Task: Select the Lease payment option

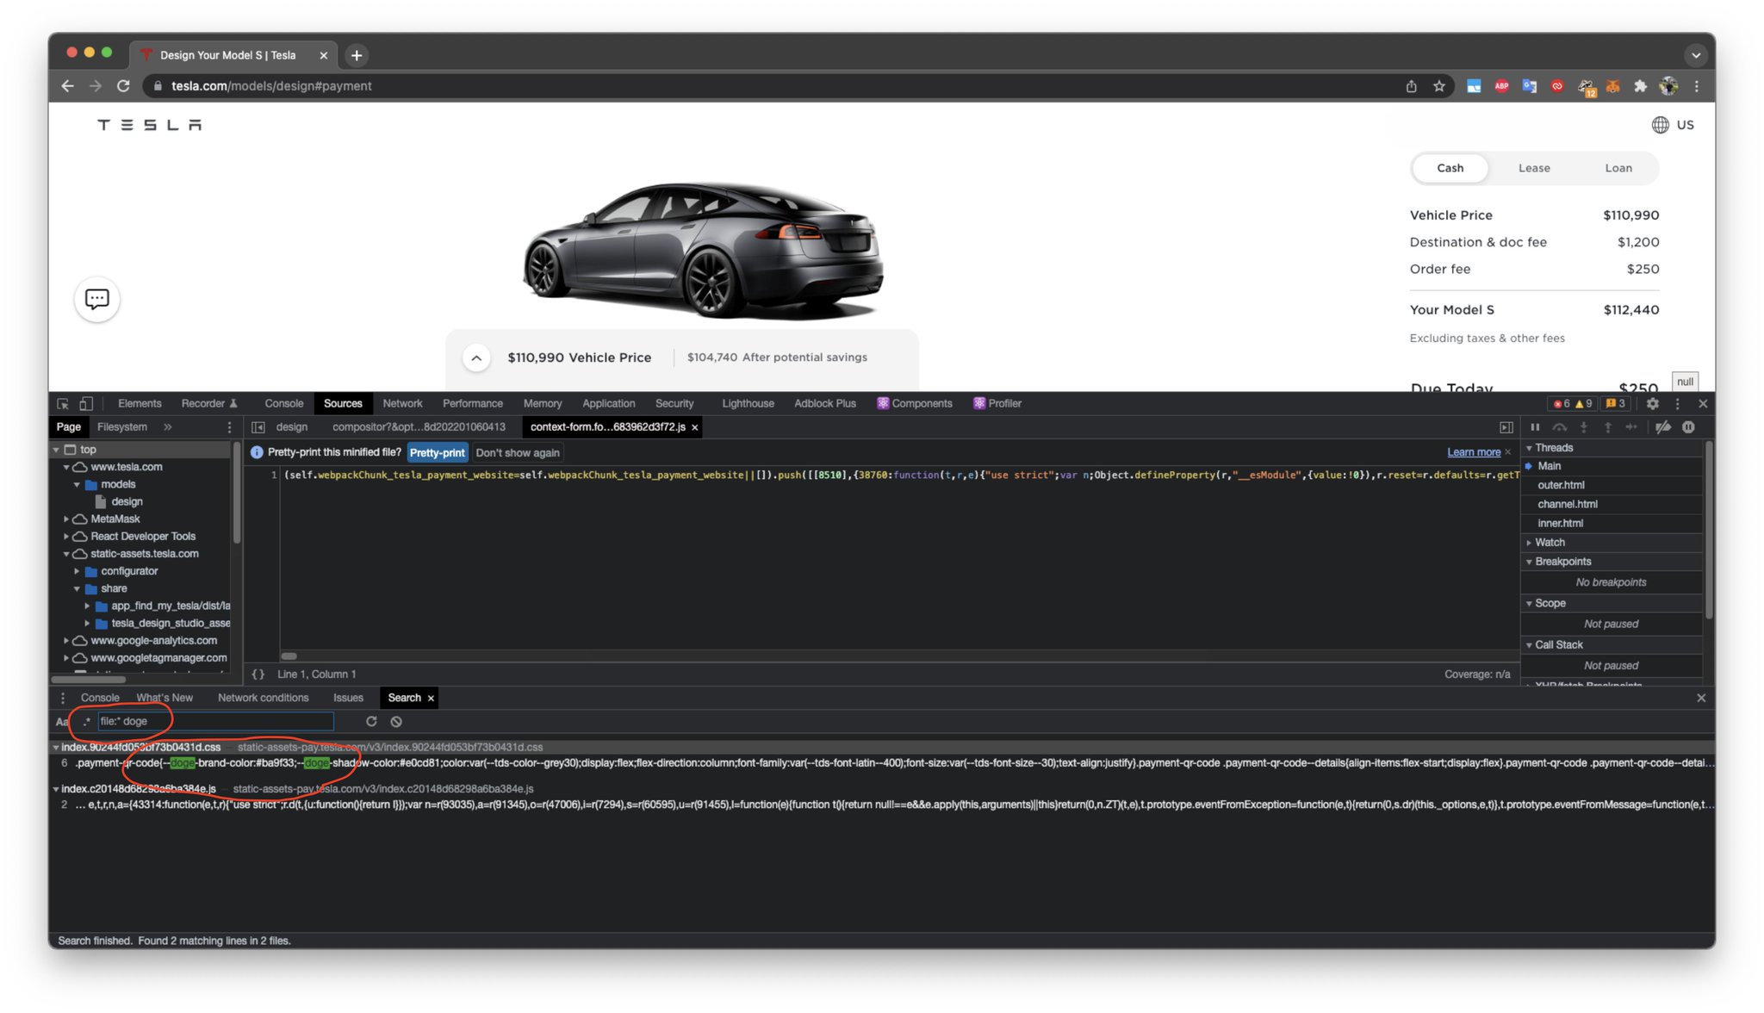Action: 1533,168
